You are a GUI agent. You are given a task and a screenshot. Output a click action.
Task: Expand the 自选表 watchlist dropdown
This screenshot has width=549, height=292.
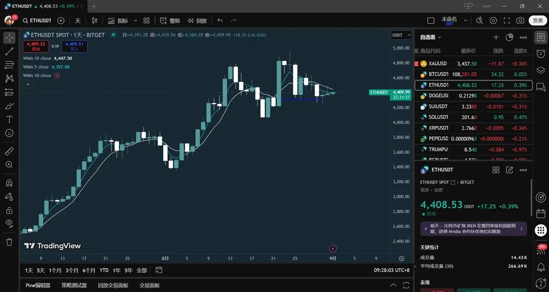click(431, 37)
